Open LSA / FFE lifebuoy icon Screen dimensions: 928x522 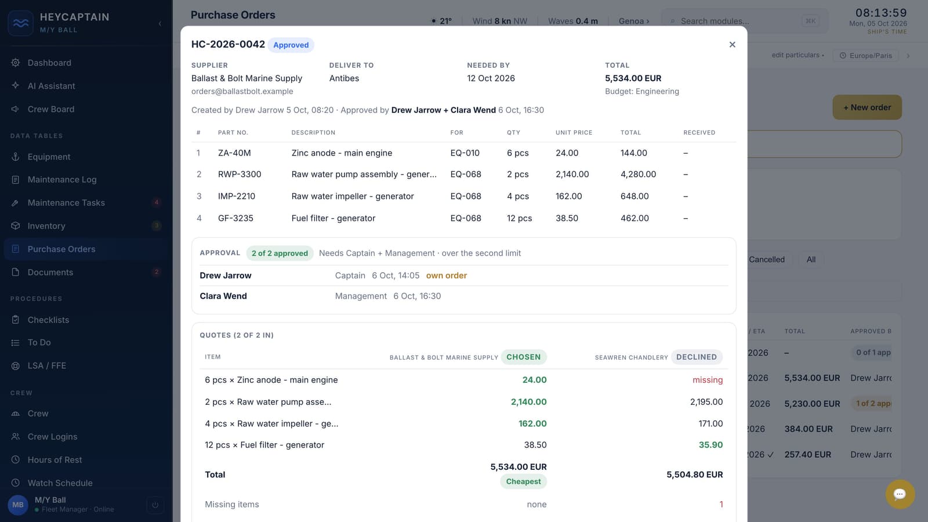click(x=16, y=366)
